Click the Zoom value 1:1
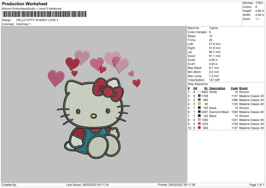This screenshot has width=266, height=188. 257,19
